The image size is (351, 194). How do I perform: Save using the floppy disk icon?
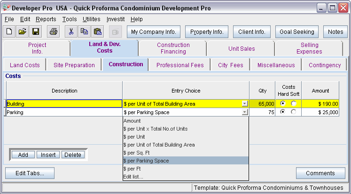pyautogui.click(x=36, y=31)
